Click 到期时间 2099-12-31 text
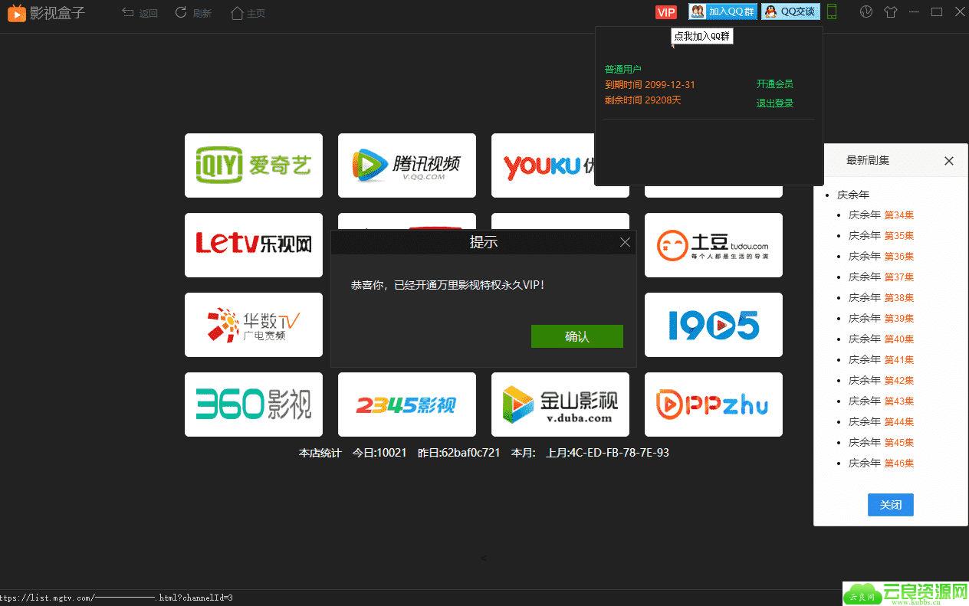The height and width of the screenshot is (606, 969). tap(650, 85)
